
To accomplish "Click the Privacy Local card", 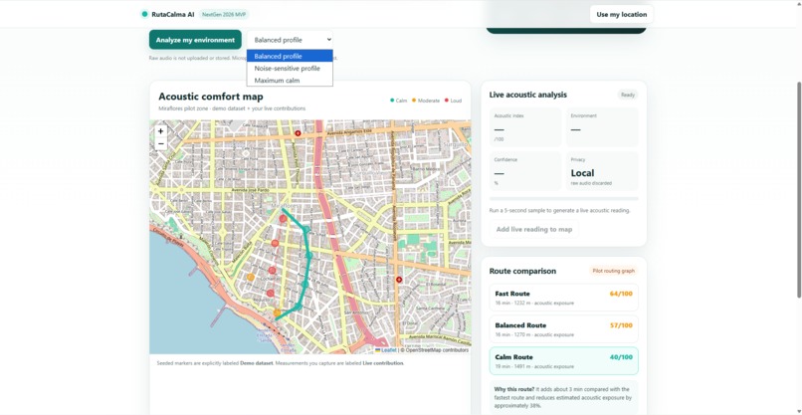I will [603, 171].
